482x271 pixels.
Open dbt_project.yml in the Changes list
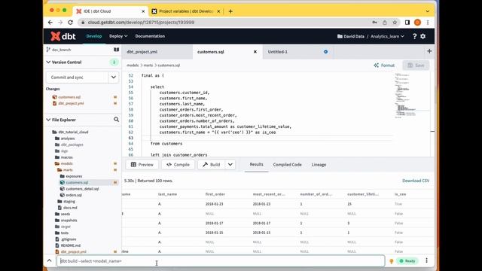pyautogui.click(x=71, y=104)
